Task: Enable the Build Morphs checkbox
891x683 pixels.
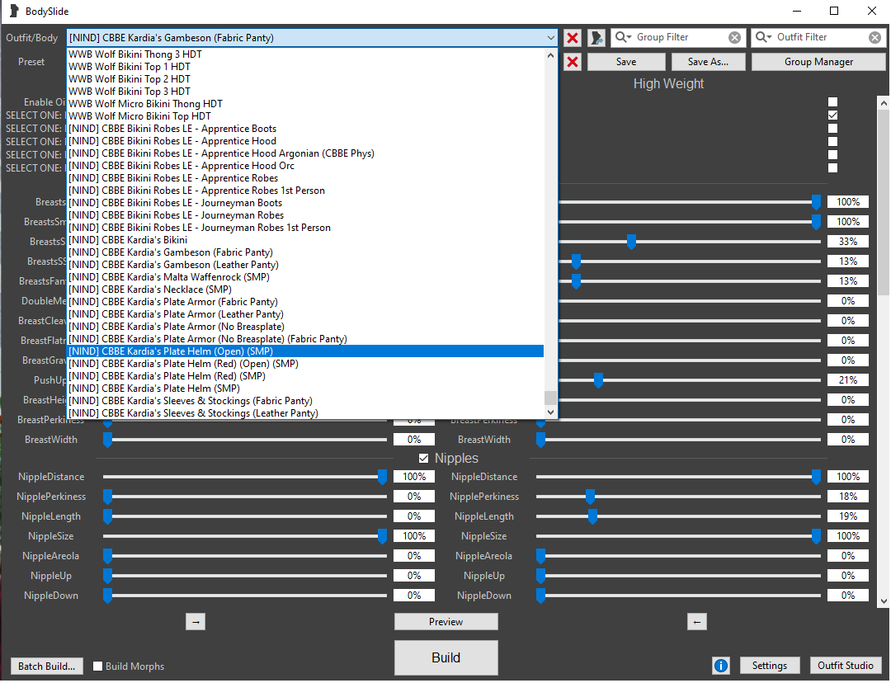Action: (x=97, y=666)
